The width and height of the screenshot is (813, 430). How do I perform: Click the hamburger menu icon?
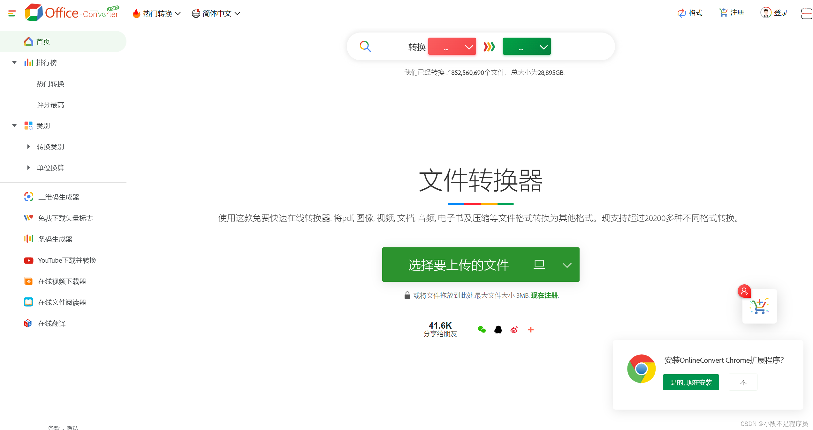tap(12, 13)
